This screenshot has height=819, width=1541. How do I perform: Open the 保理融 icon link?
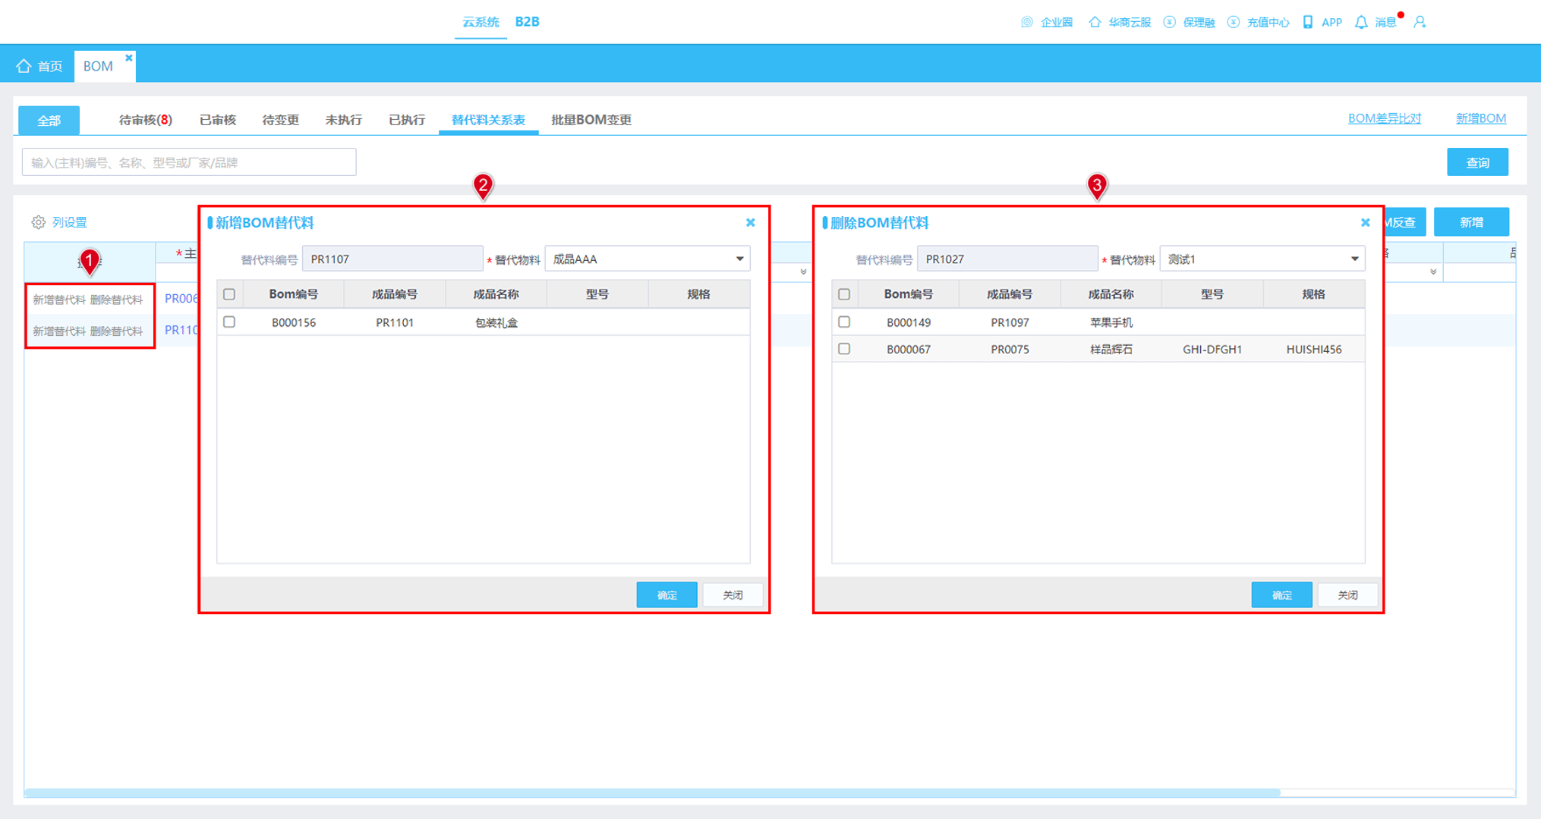[1170, 22]
